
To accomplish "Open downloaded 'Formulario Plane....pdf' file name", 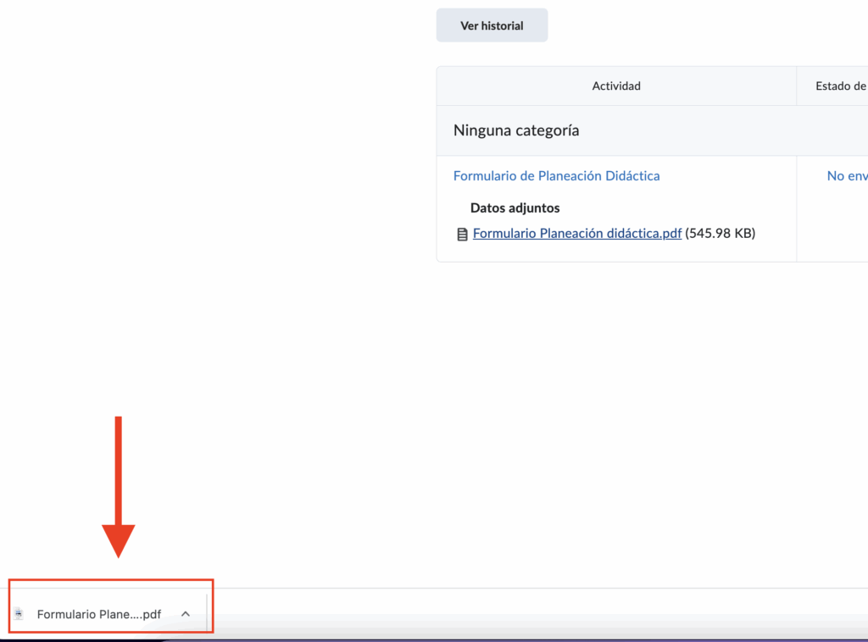I will tap(98, 615).
